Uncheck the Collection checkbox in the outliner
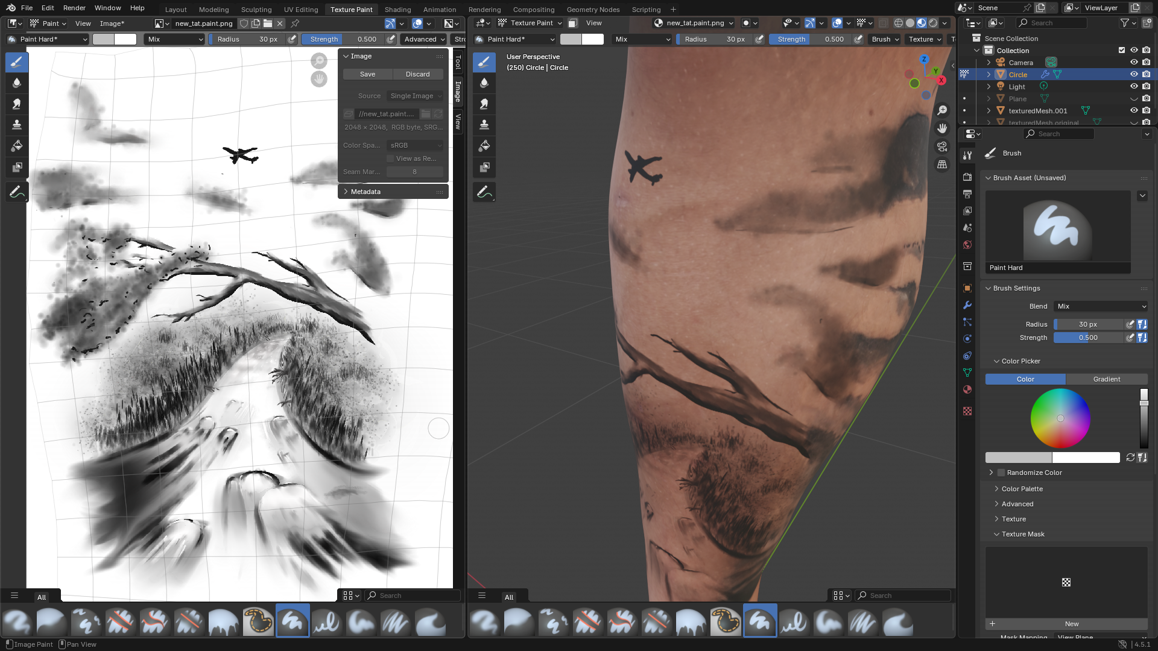The image size is (1158, 651). tap(1122, 51)
